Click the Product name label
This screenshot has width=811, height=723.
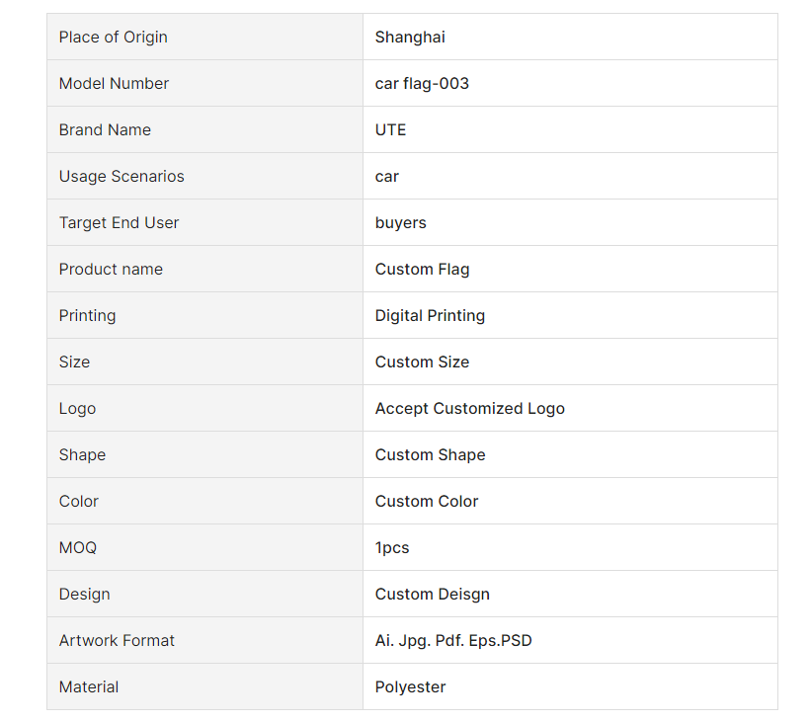tap(111, 269)
